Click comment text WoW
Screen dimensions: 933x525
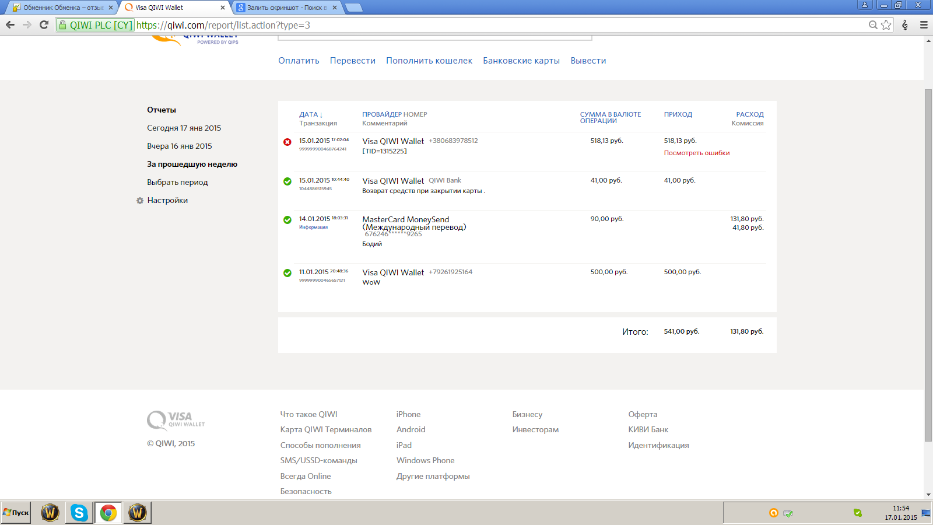click(x=371, y=282)
